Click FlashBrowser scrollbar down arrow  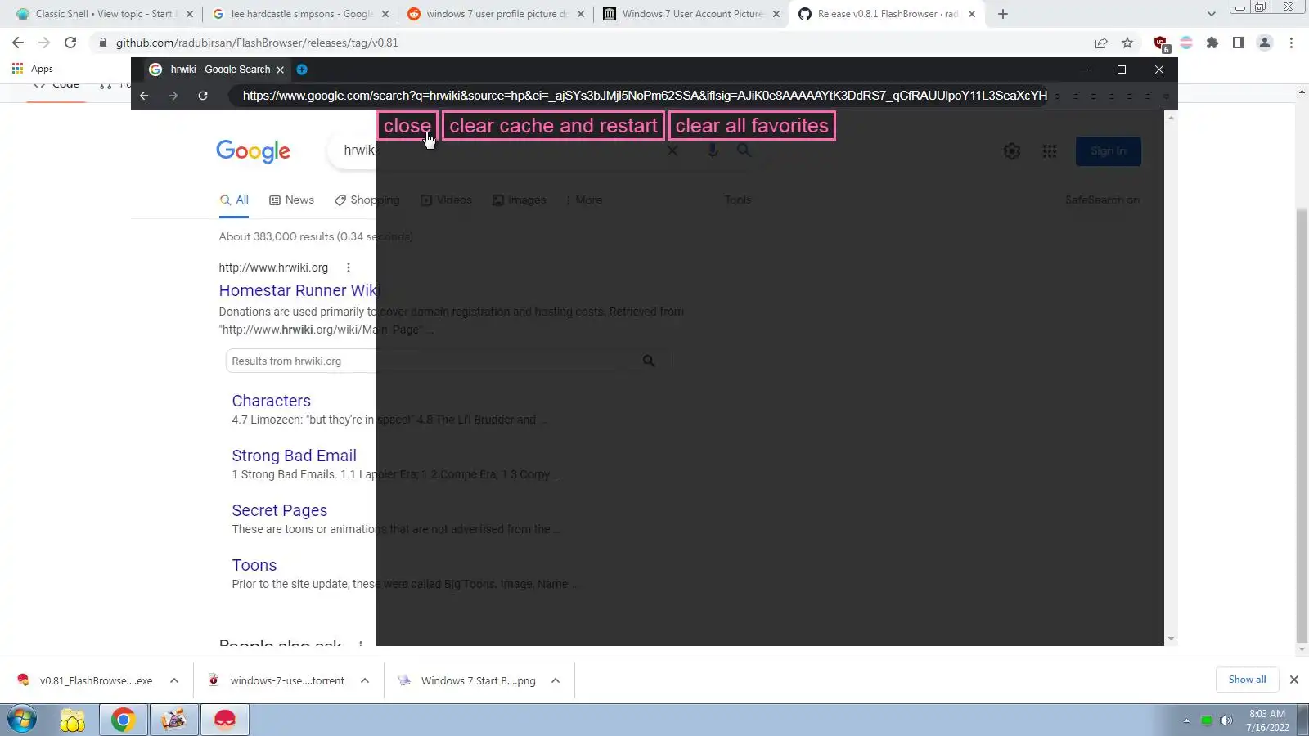1171,639
